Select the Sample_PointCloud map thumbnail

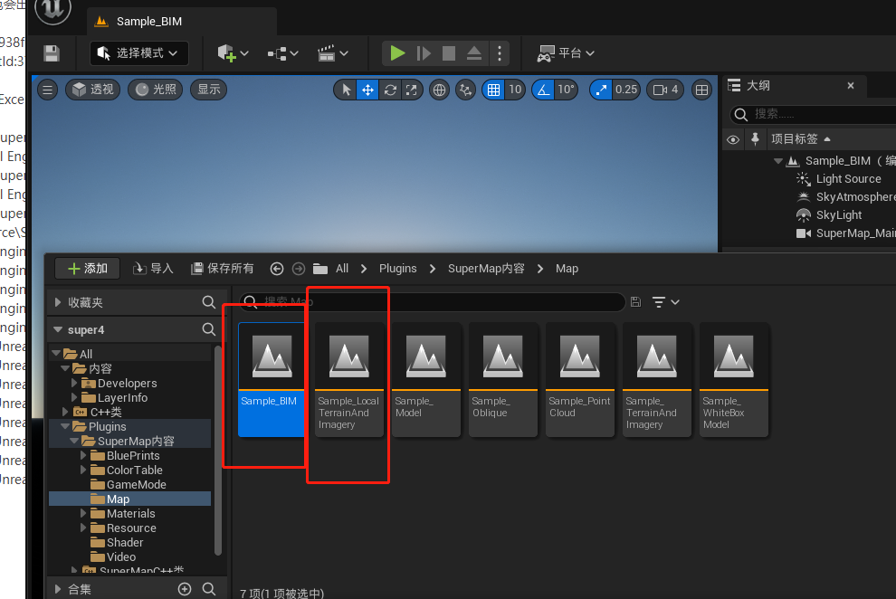[579, 380]
